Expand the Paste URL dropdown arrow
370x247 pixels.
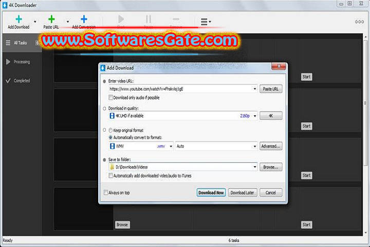(68, 22)
